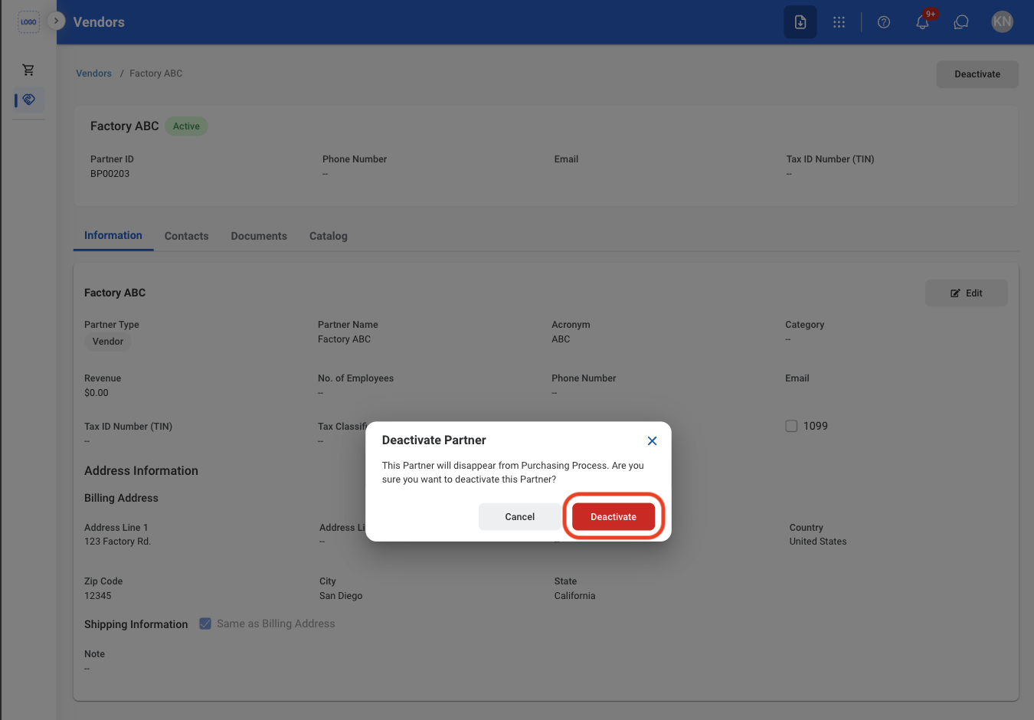Screen dimensions: 1034x720
Task: Click the city value San Diego
Action: 341,596
